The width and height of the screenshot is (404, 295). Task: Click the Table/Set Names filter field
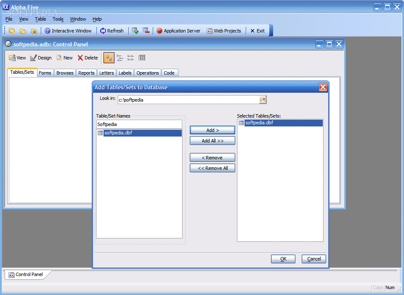pyautogui.click(x=139, y=124)
